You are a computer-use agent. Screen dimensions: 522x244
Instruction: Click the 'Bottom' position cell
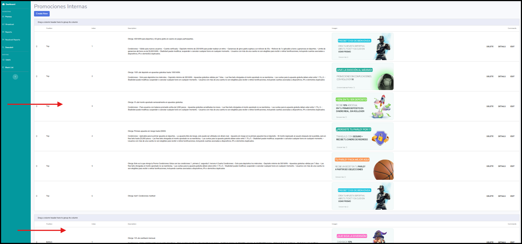[x=49, y=242]
